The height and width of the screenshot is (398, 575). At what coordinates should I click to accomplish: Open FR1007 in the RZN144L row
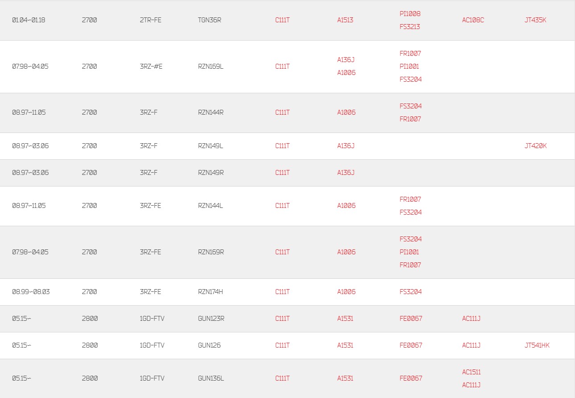410,199
